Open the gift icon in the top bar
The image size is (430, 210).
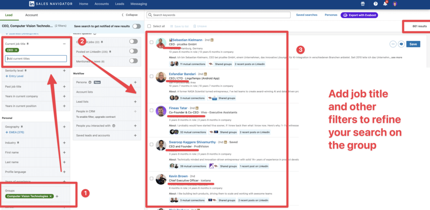click(363, 4)
